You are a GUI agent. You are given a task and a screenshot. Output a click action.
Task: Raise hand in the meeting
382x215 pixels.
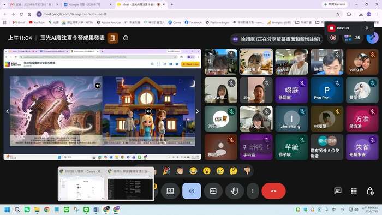tap(234, 191)
